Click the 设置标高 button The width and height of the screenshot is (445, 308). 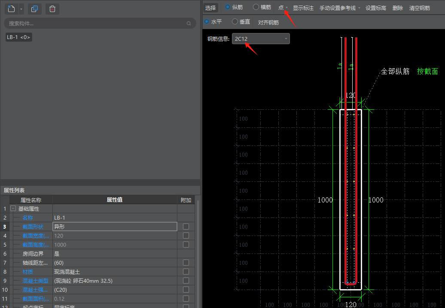coord(376,8)
